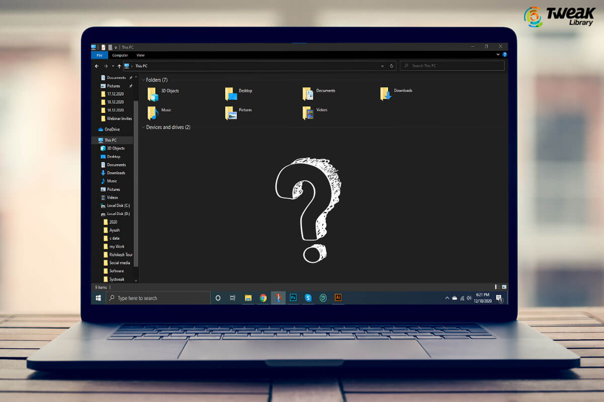
Task: Open Google Chrome from the taskbar
Action: [263, 297]
